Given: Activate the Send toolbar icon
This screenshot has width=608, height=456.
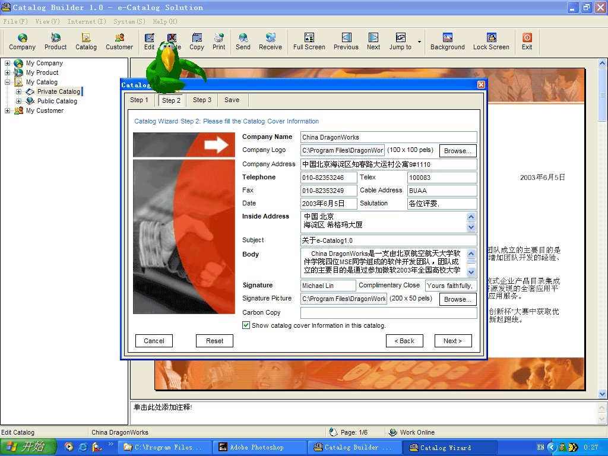Looking at the screenshot, I should pos(243,42).
